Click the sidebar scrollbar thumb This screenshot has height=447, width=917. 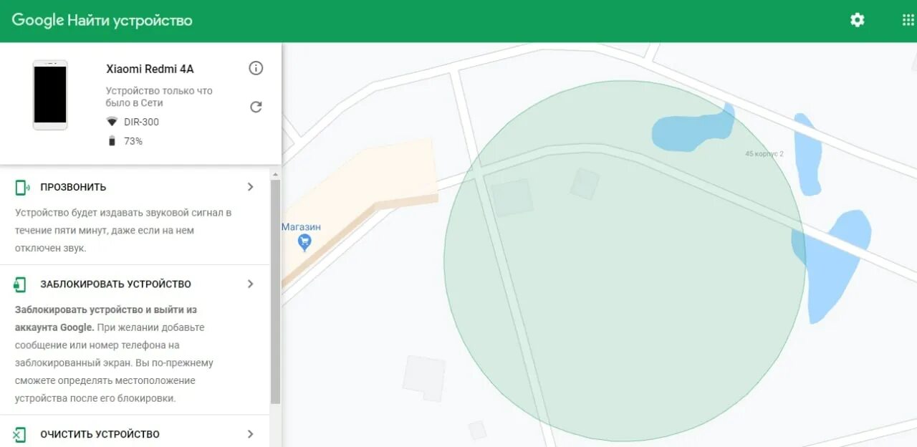(275, 292)
